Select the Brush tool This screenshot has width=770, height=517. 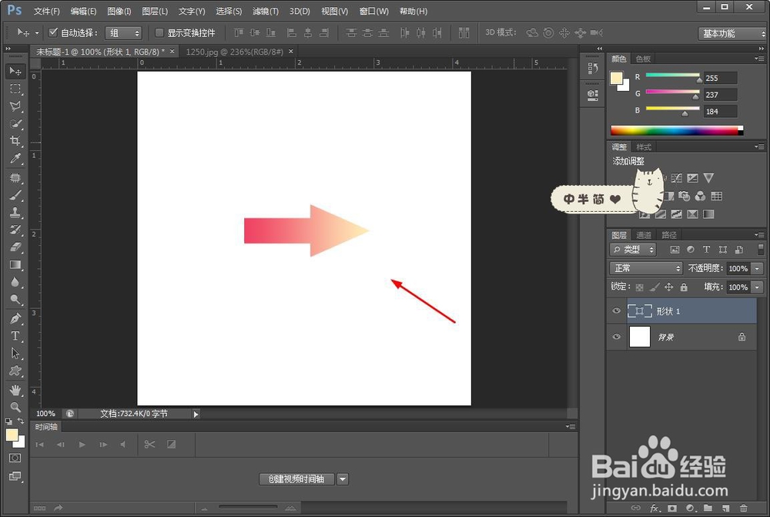click(15, 195)
